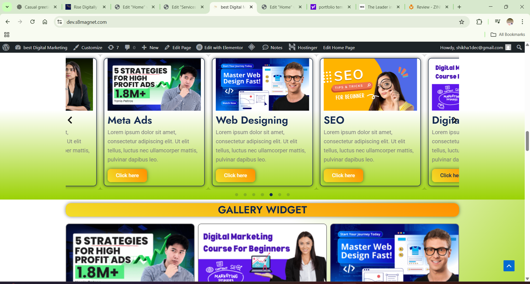Expand the tab search dropdown arrow
The image size is (530, 284).
pyautogui.click(x=7, y=7)
